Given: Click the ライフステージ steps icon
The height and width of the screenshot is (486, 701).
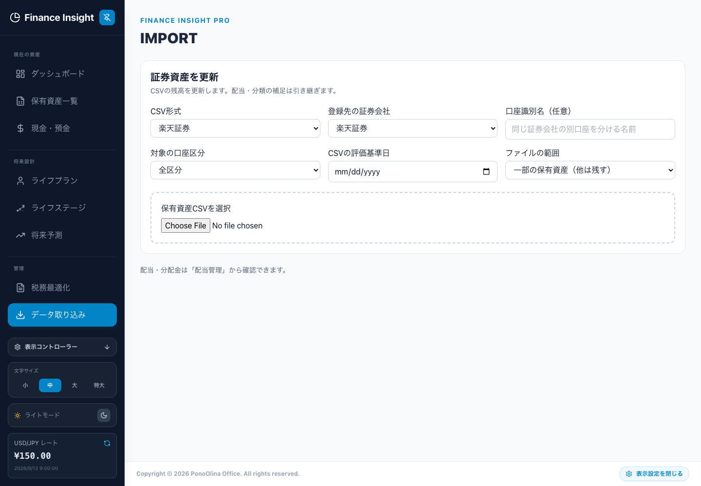Looking at the screenshot, I should click(x=20, y=208).
